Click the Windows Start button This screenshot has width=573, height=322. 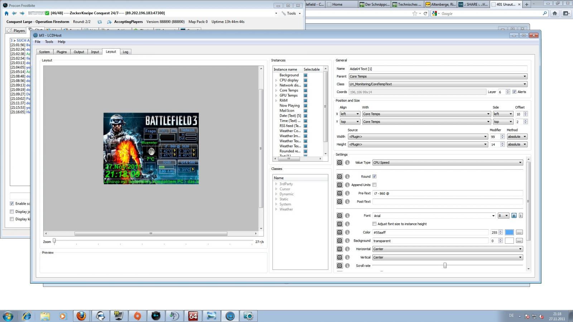[x=8, y=316]
